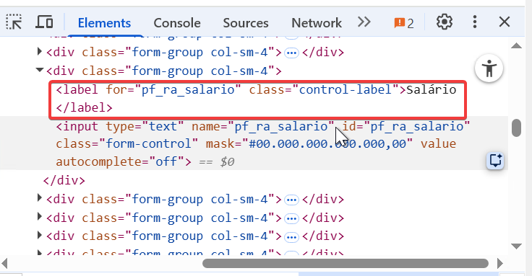Click the accessibility person icon

click(489, 68)
